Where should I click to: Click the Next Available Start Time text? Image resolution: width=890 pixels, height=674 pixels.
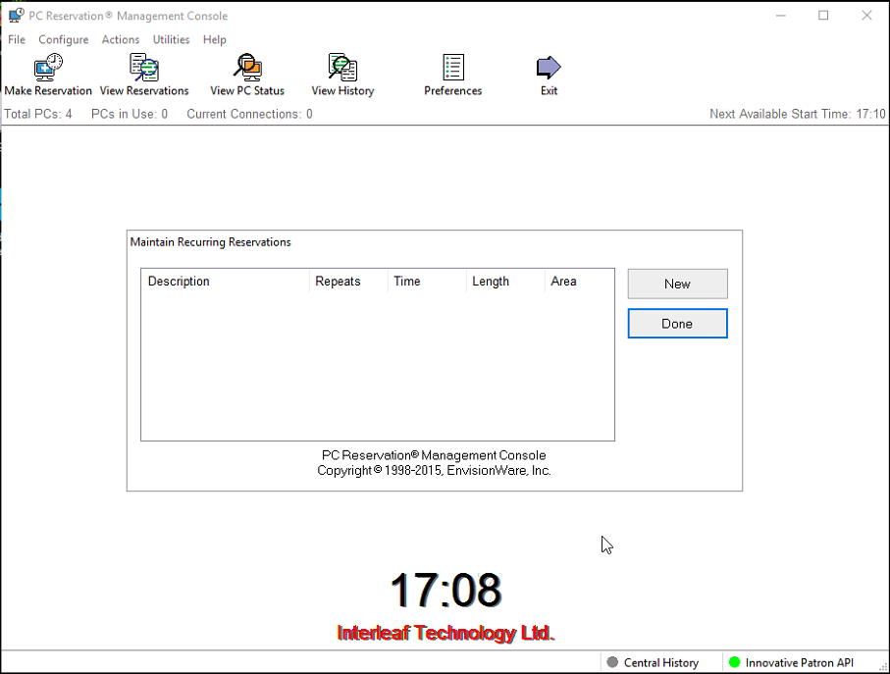(x=798, y=114)
